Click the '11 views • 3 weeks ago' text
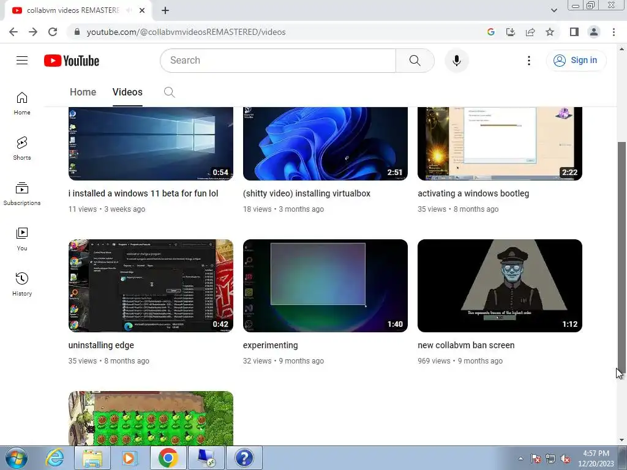627x470 pixels. click(107, 209)
